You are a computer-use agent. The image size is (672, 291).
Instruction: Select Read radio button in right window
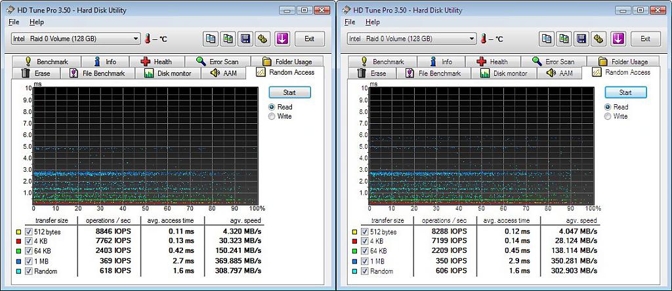(x=607, y=107)
